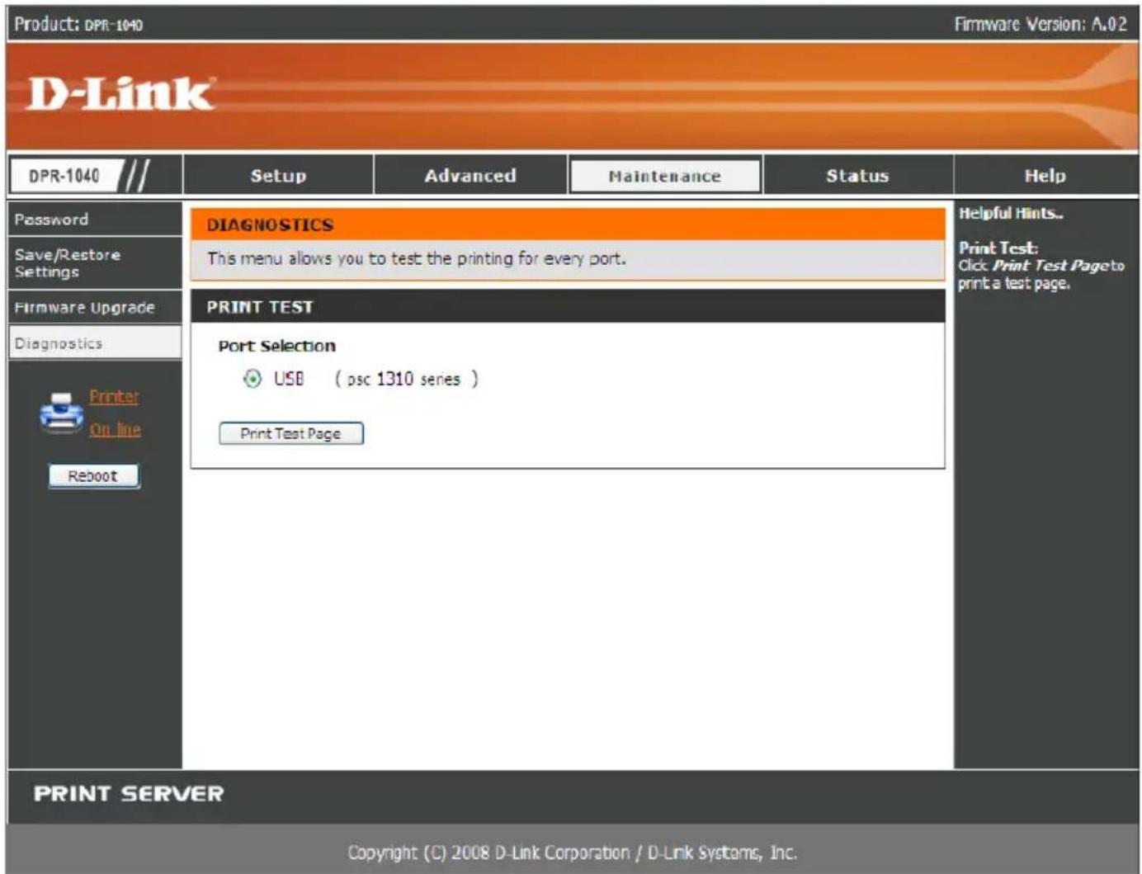Click the DPR-1040 model label tab
The image size is (1142, 874).
[64, 176]
